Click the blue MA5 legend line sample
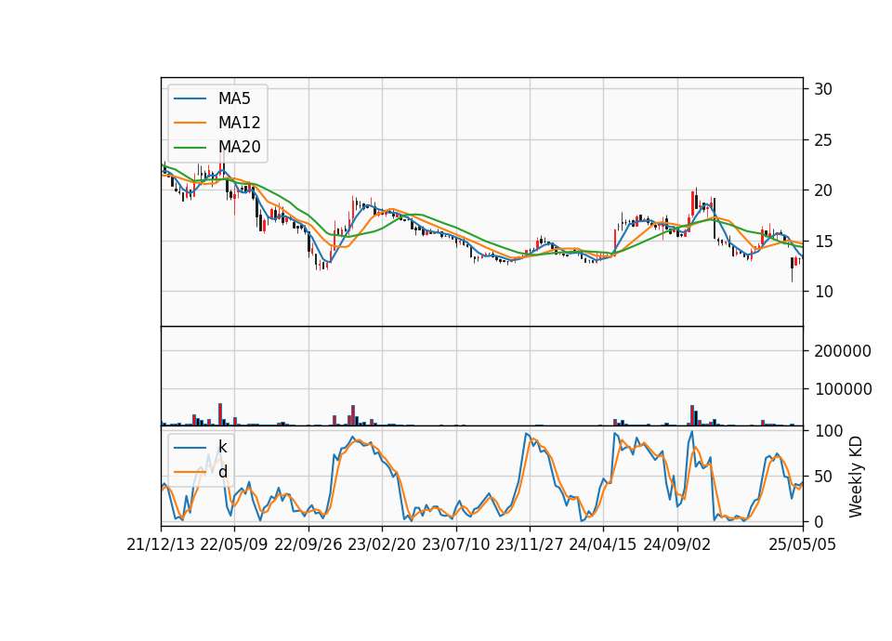The image size is (892, 641). (190, 99)
